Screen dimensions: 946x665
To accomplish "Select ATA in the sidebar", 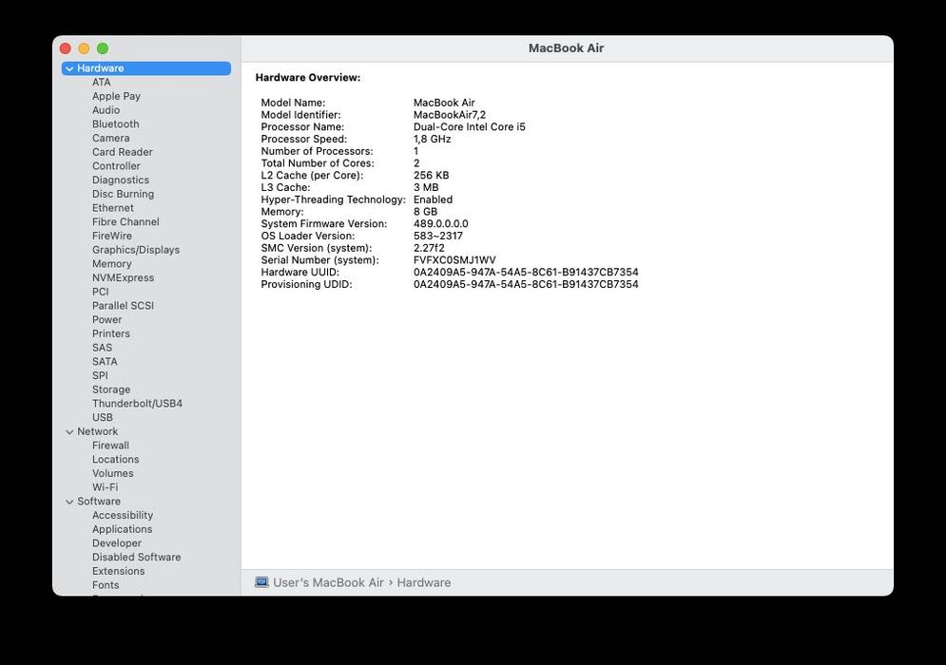I will 102,82.
